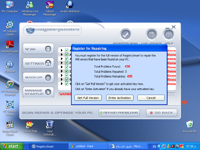The image size is (200, 150).
Task: Show hidden tray icons with the arrow
Action: [x=159, y=146]
